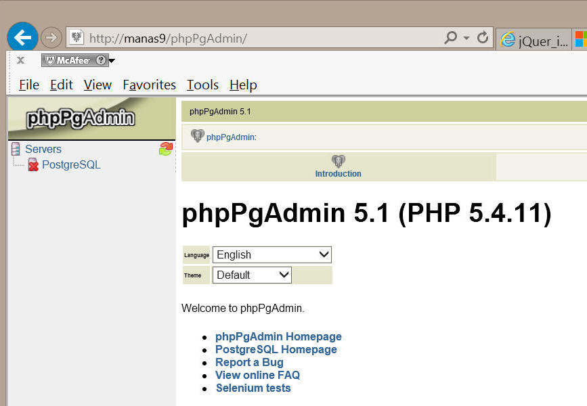Refresh the page with the reload icon
This screenshot has width=587, height=406.
click(x=483, y=37)
